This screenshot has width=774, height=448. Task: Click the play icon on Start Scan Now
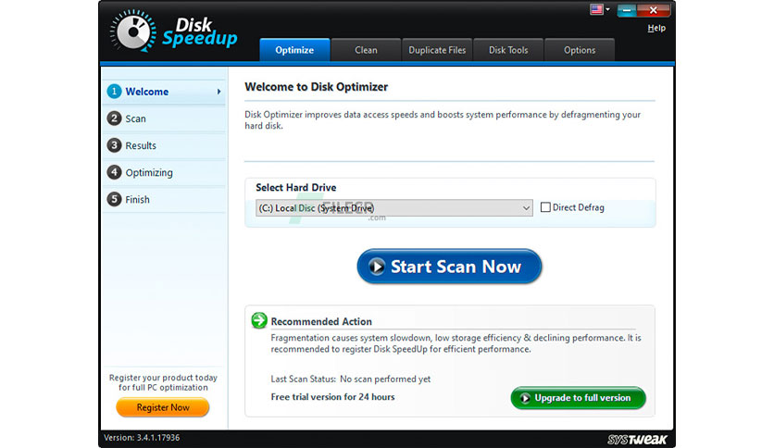377,267
